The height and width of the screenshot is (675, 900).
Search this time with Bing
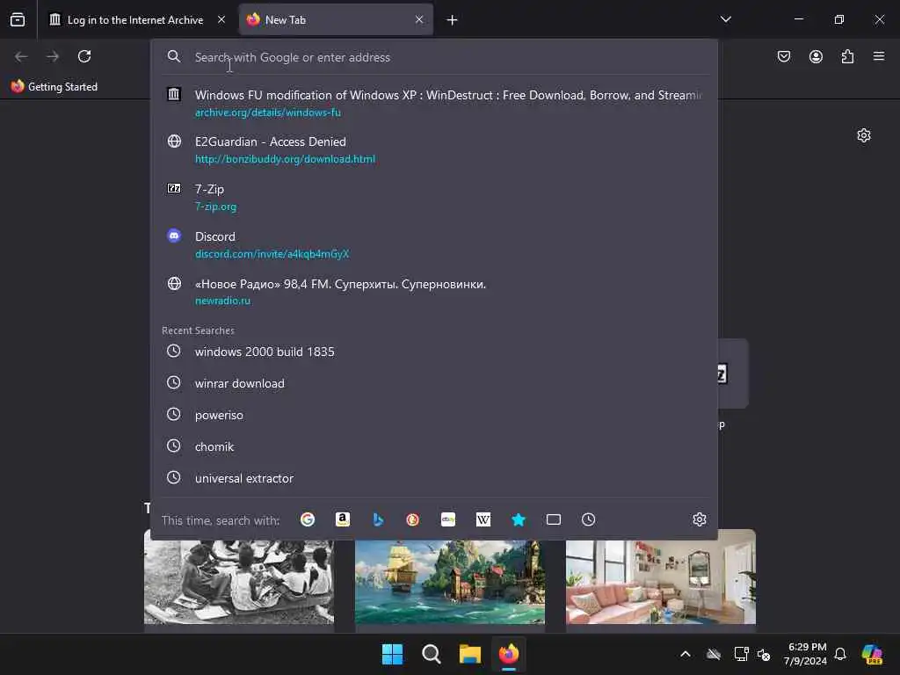378,519
